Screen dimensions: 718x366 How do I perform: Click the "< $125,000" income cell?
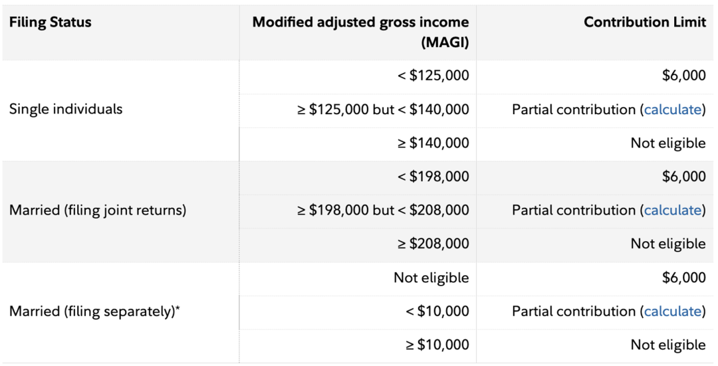[433, 76]
